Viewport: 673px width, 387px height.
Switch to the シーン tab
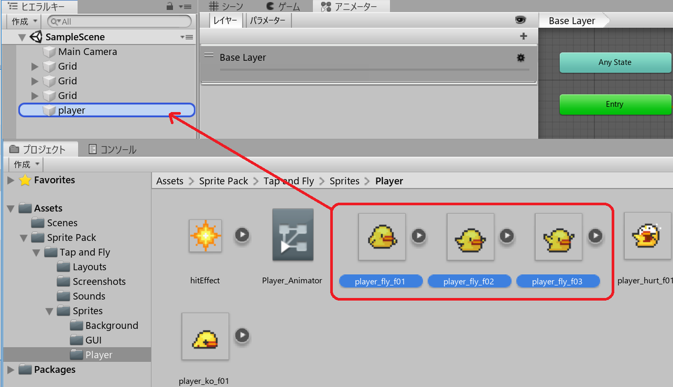click(x=226, y=6)
